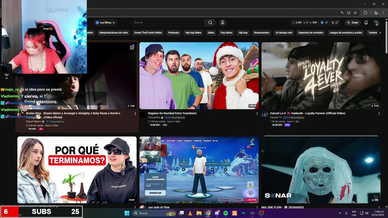Open Regalos De Navidad Entre Youtubers title
Viewport: 388px width, 218px height.
pos(172,113)
